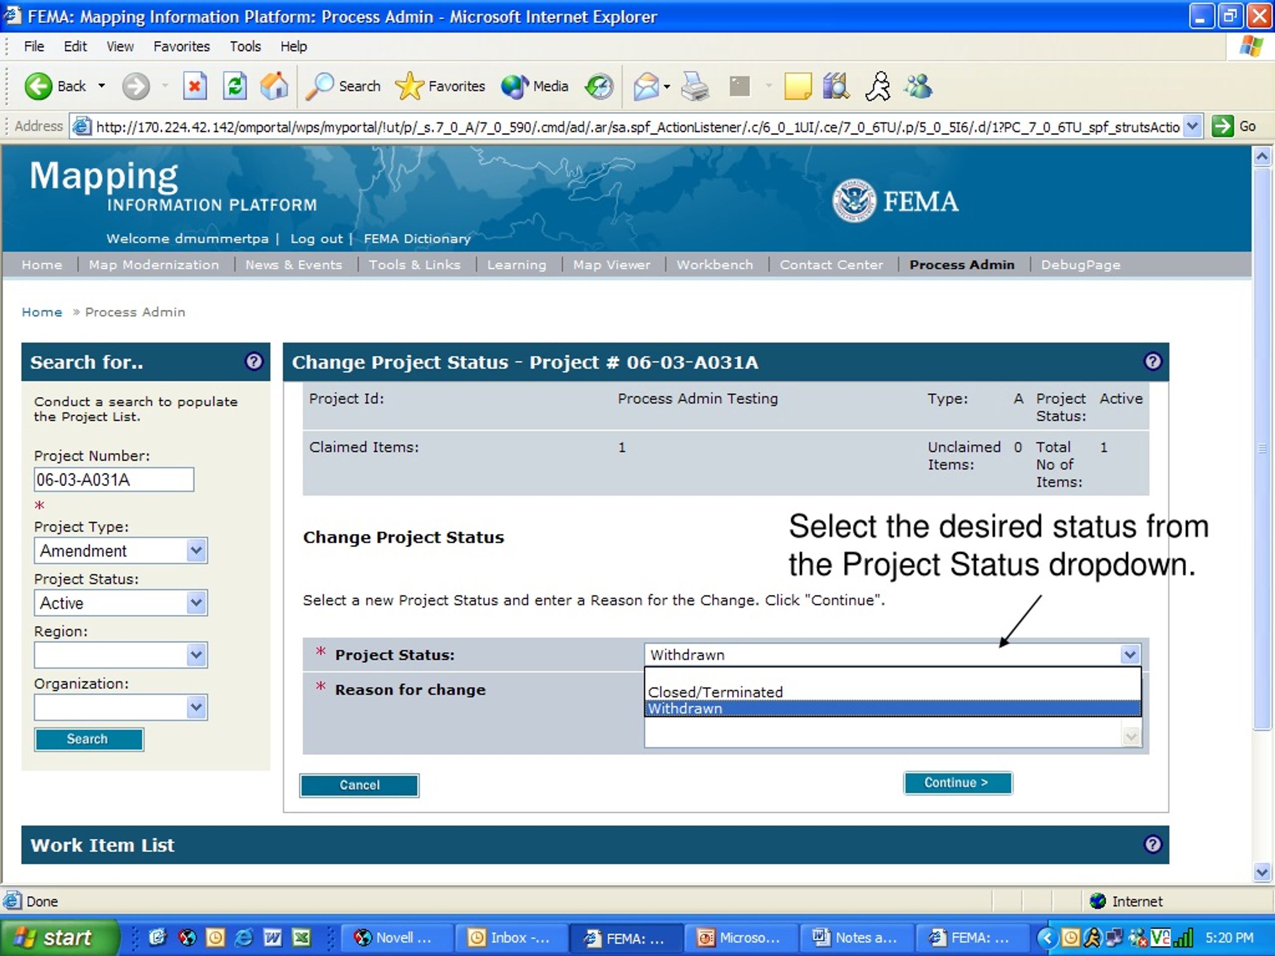Open the File menu
1275x956 pixels.
[34, 46]
